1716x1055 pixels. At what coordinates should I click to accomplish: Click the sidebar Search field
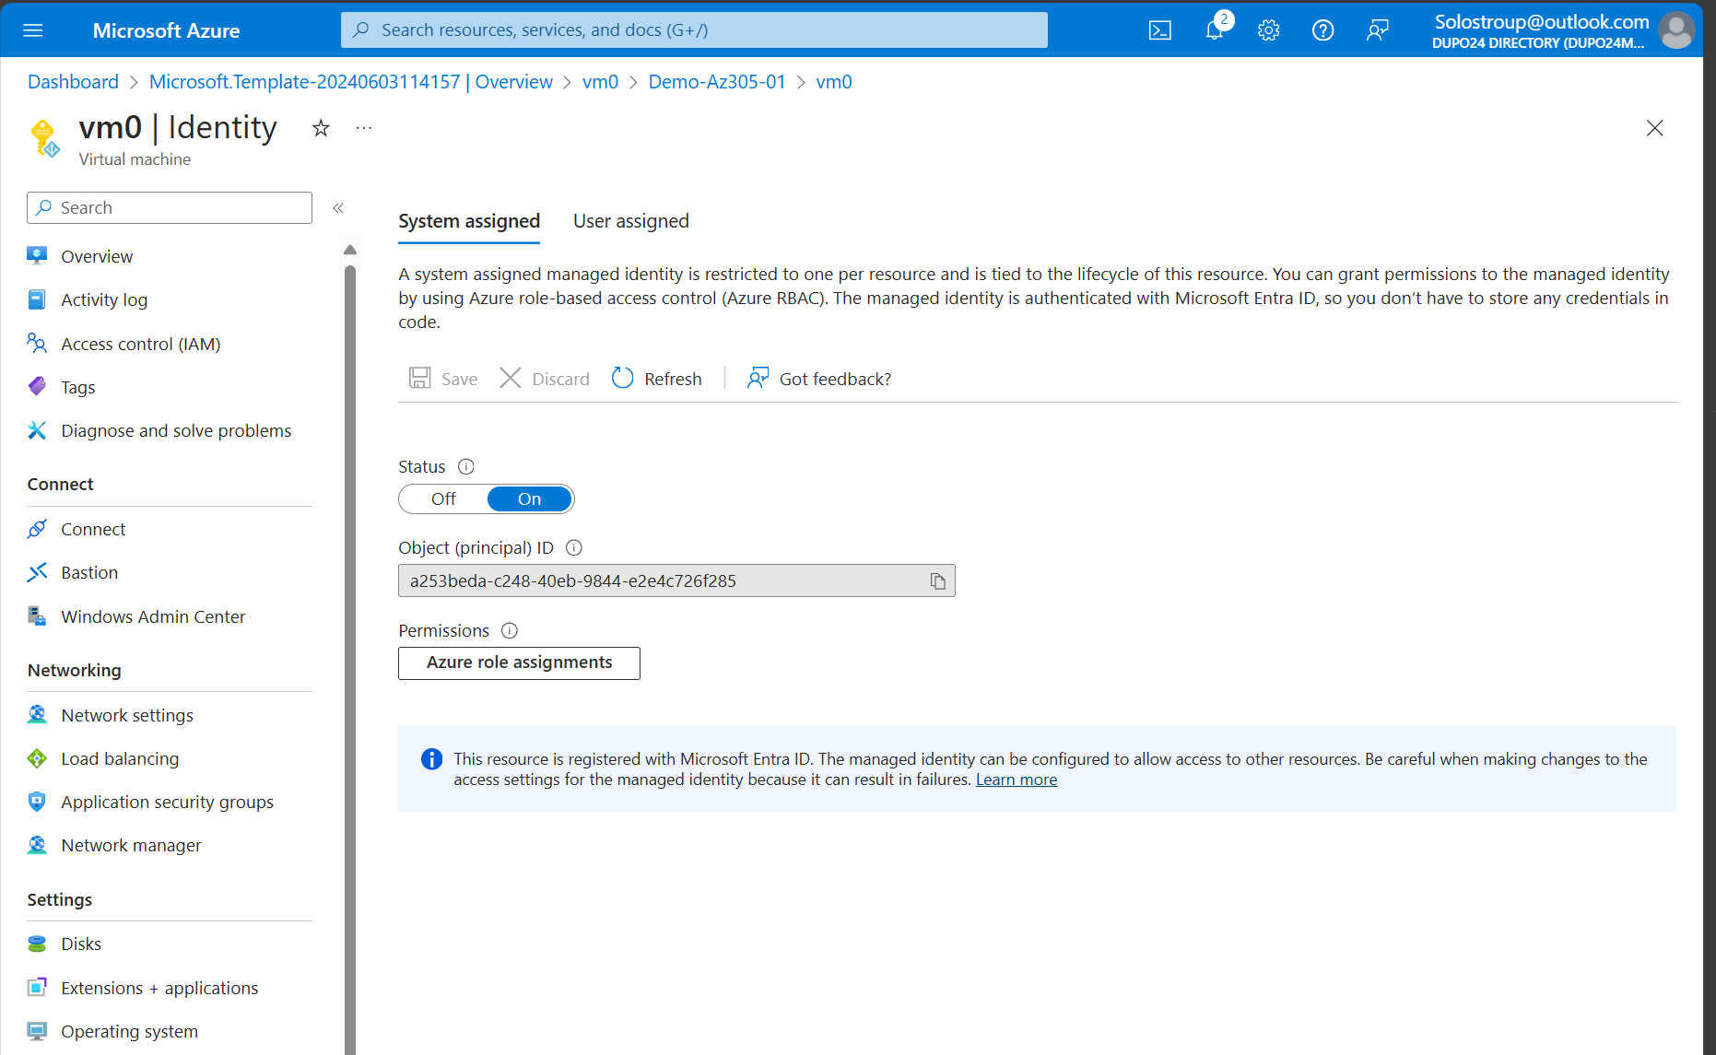(170, 208)
